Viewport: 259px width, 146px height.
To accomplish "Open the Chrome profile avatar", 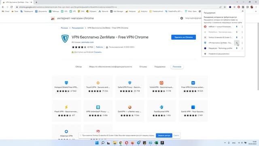I will pos(252,7).
